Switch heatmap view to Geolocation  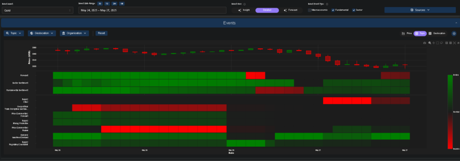[437, 33]
